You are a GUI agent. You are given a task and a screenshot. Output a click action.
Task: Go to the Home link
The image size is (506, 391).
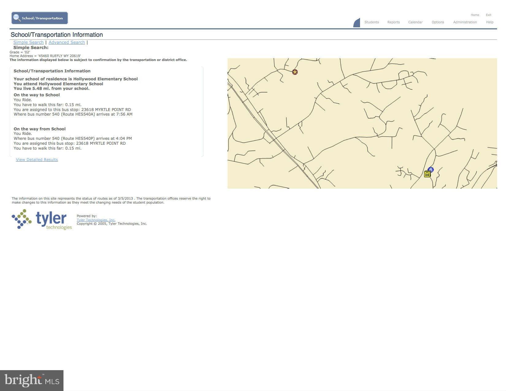(x=475, y=15)
